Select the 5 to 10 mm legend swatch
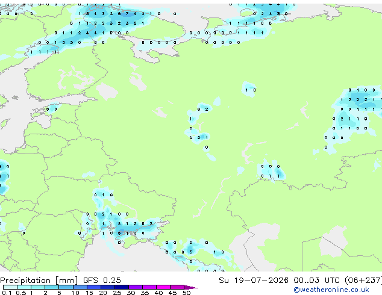382x295 pixels. [x=66, y=287]
